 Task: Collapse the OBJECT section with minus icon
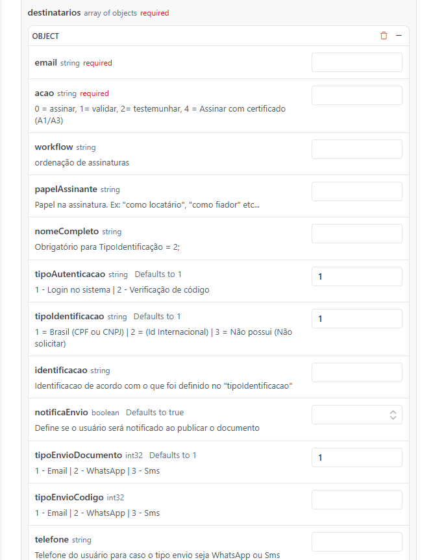coord(399,36)
